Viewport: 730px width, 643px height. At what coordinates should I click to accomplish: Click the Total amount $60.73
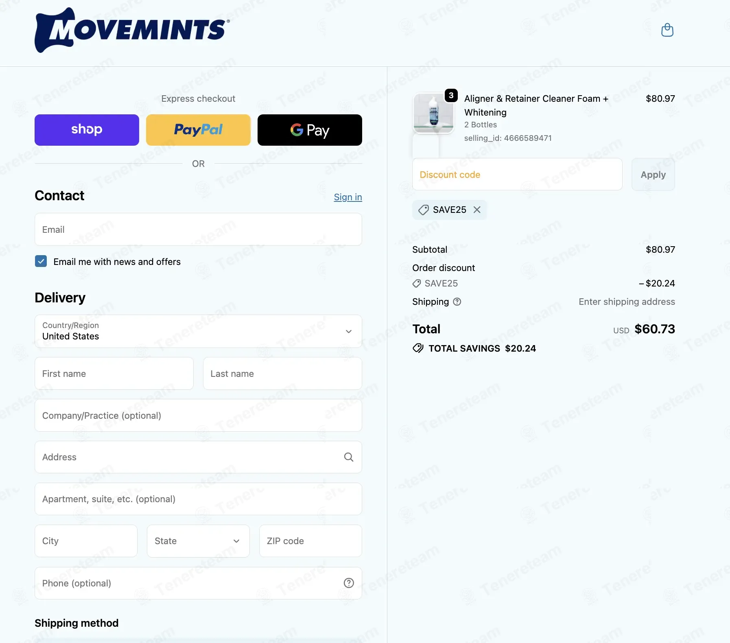pos(655,329)
